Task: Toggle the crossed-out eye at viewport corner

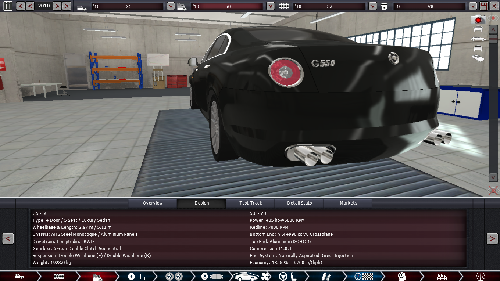Action: pyautogui.click(x=493, y=190)
